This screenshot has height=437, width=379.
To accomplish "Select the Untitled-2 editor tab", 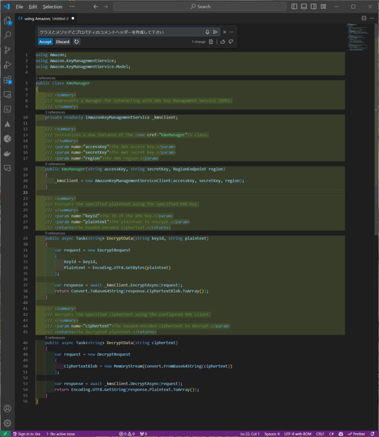I will (46, 19).
